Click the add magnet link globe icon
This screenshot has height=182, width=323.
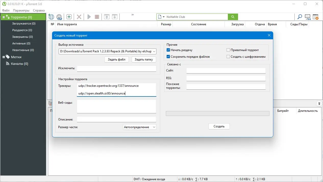pyautogui.click(x=59, y=17)
